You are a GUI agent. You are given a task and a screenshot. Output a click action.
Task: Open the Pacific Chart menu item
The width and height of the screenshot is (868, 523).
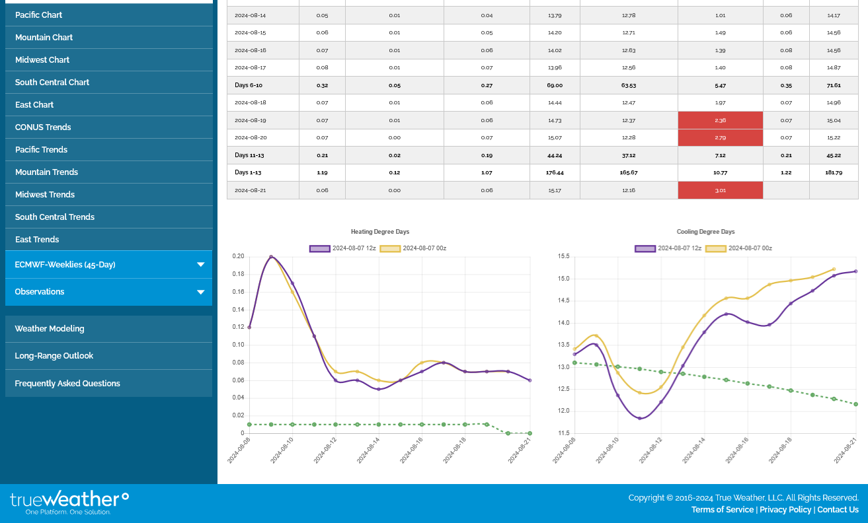(39, 15)
